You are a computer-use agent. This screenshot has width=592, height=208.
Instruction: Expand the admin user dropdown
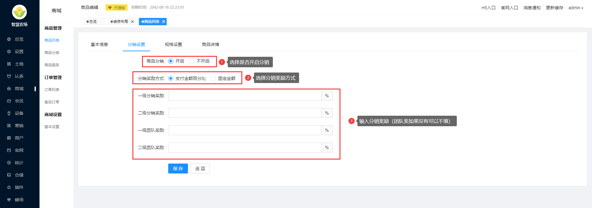576,8
